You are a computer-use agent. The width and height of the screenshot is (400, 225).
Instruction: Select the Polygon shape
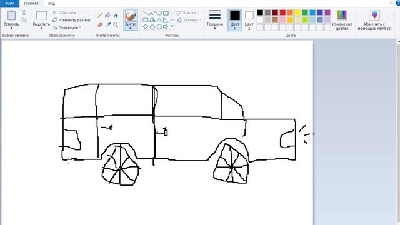click(x=152, y=20)
